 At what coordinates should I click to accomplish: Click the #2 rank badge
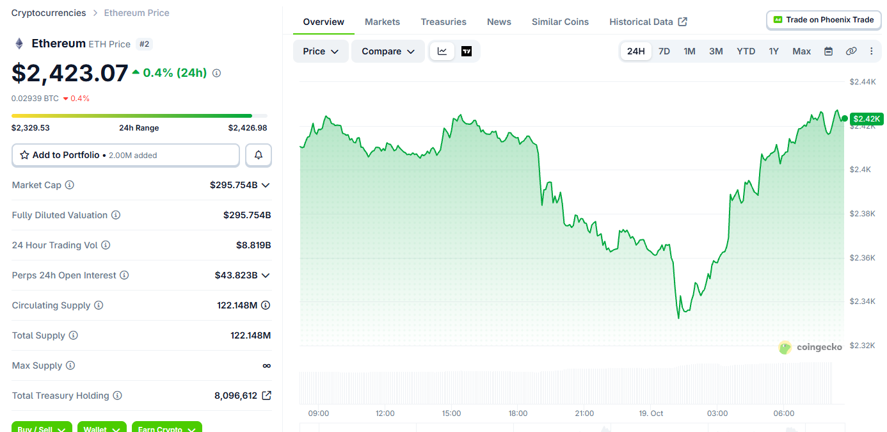145,44
